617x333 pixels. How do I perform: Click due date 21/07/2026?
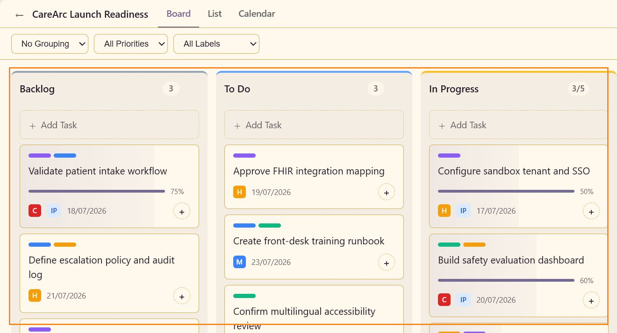(x=66, y=296)
